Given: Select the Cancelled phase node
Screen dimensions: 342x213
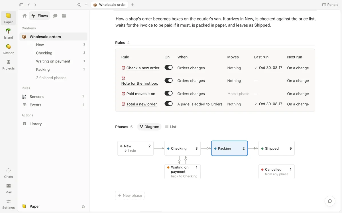Looking at the screenshot, I should pos(276,172).
